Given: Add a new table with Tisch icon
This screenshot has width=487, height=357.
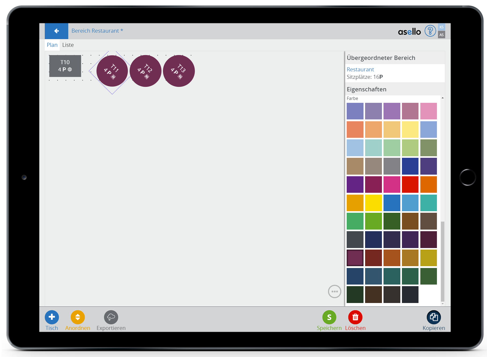Looking at the screenshot, I should coord(52,317).
